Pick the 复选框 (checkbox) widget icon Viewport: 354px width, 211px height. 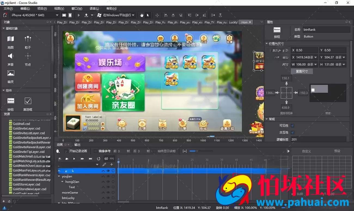pos(28,101)
